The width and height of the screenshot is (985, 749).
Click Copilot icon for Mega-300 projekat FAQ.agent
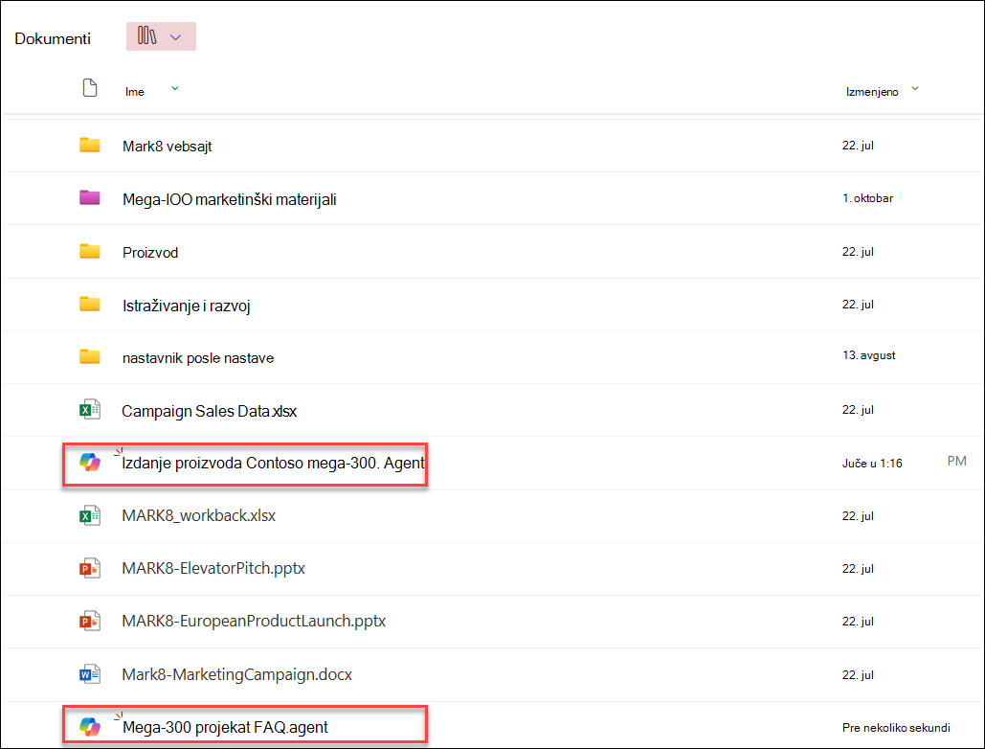[90, 727]
